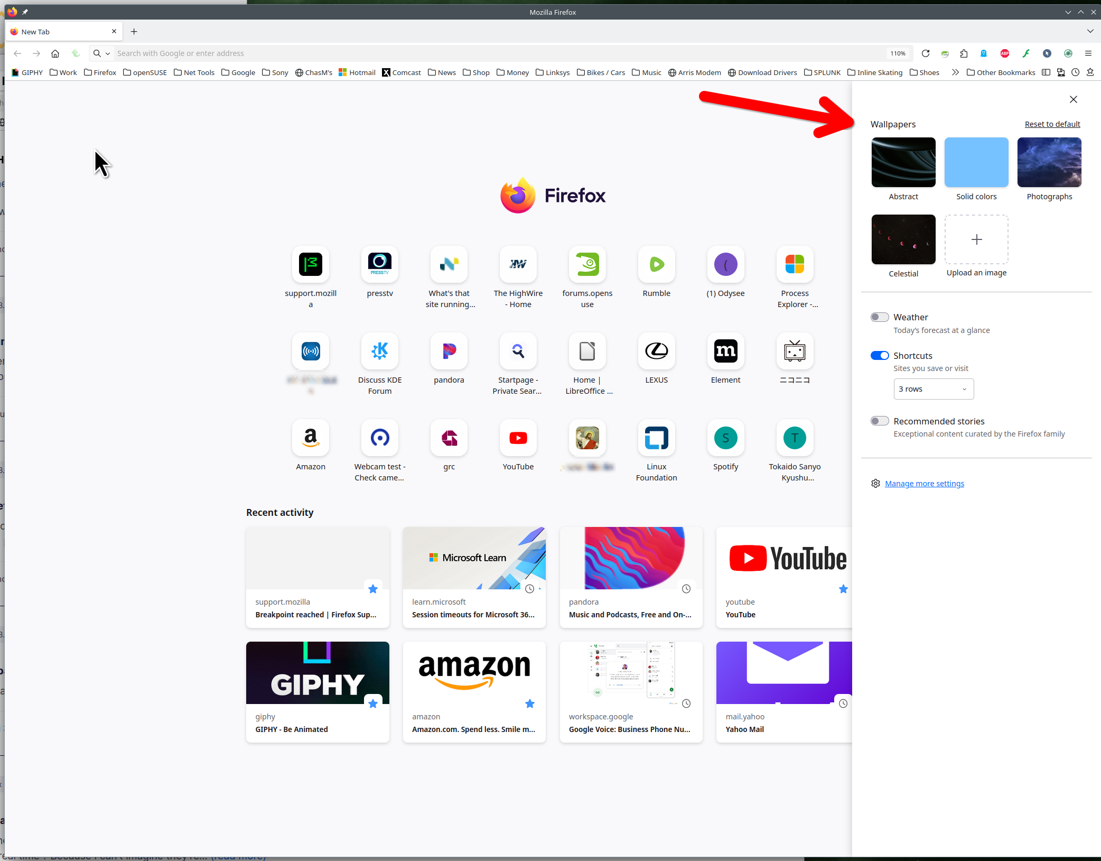Expand the search engine dropdown arrow
Viewport: 1101px width, 861px height.
108,53
